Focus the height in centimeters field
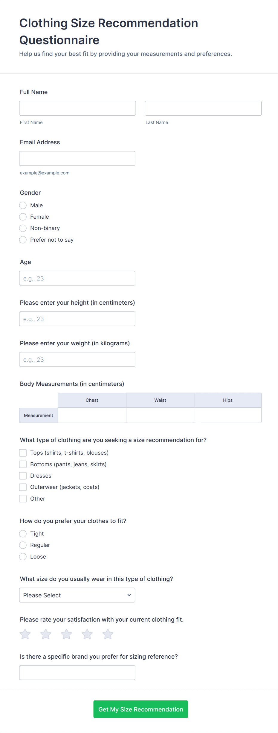278x733 pixels. [x=77, y=319]
